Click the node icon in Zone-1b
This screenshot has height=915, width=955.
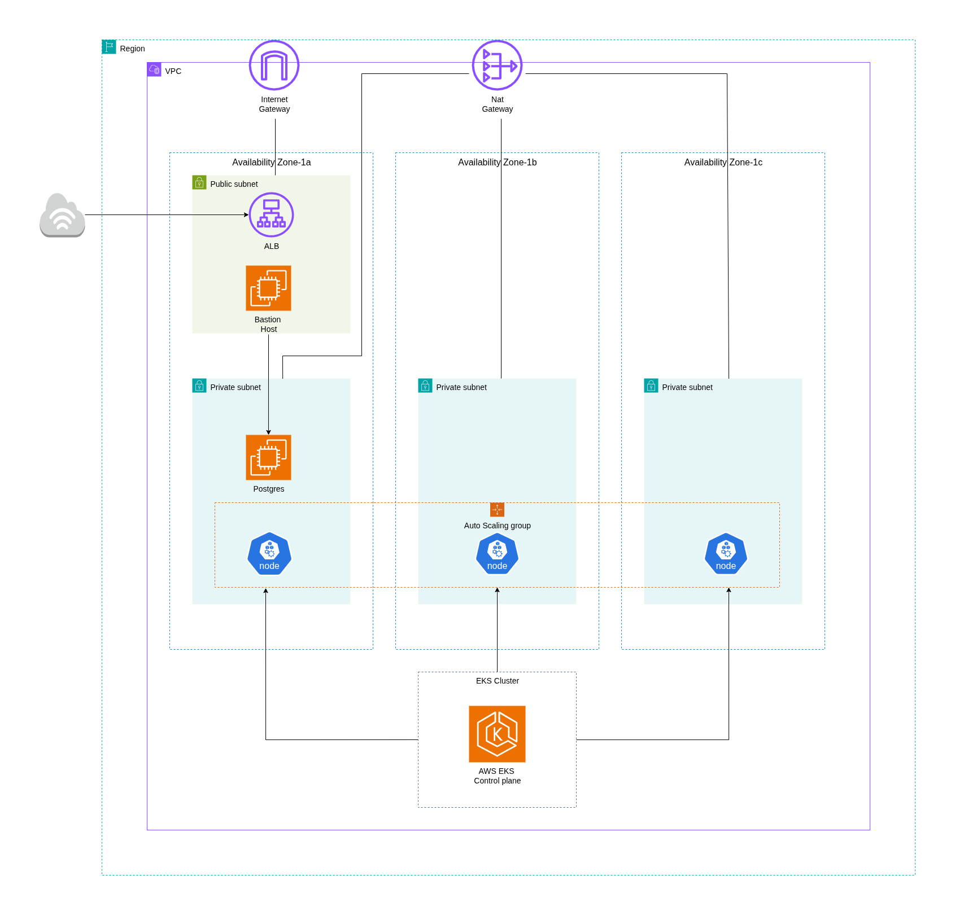click(497, 554)
